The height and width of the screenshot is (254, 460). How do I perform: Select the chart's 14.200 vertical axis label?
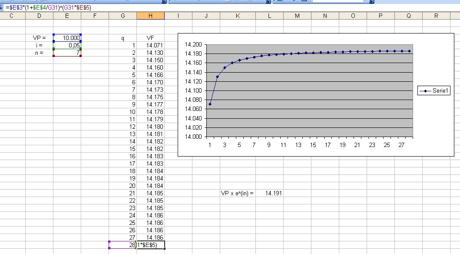(193, 45)
